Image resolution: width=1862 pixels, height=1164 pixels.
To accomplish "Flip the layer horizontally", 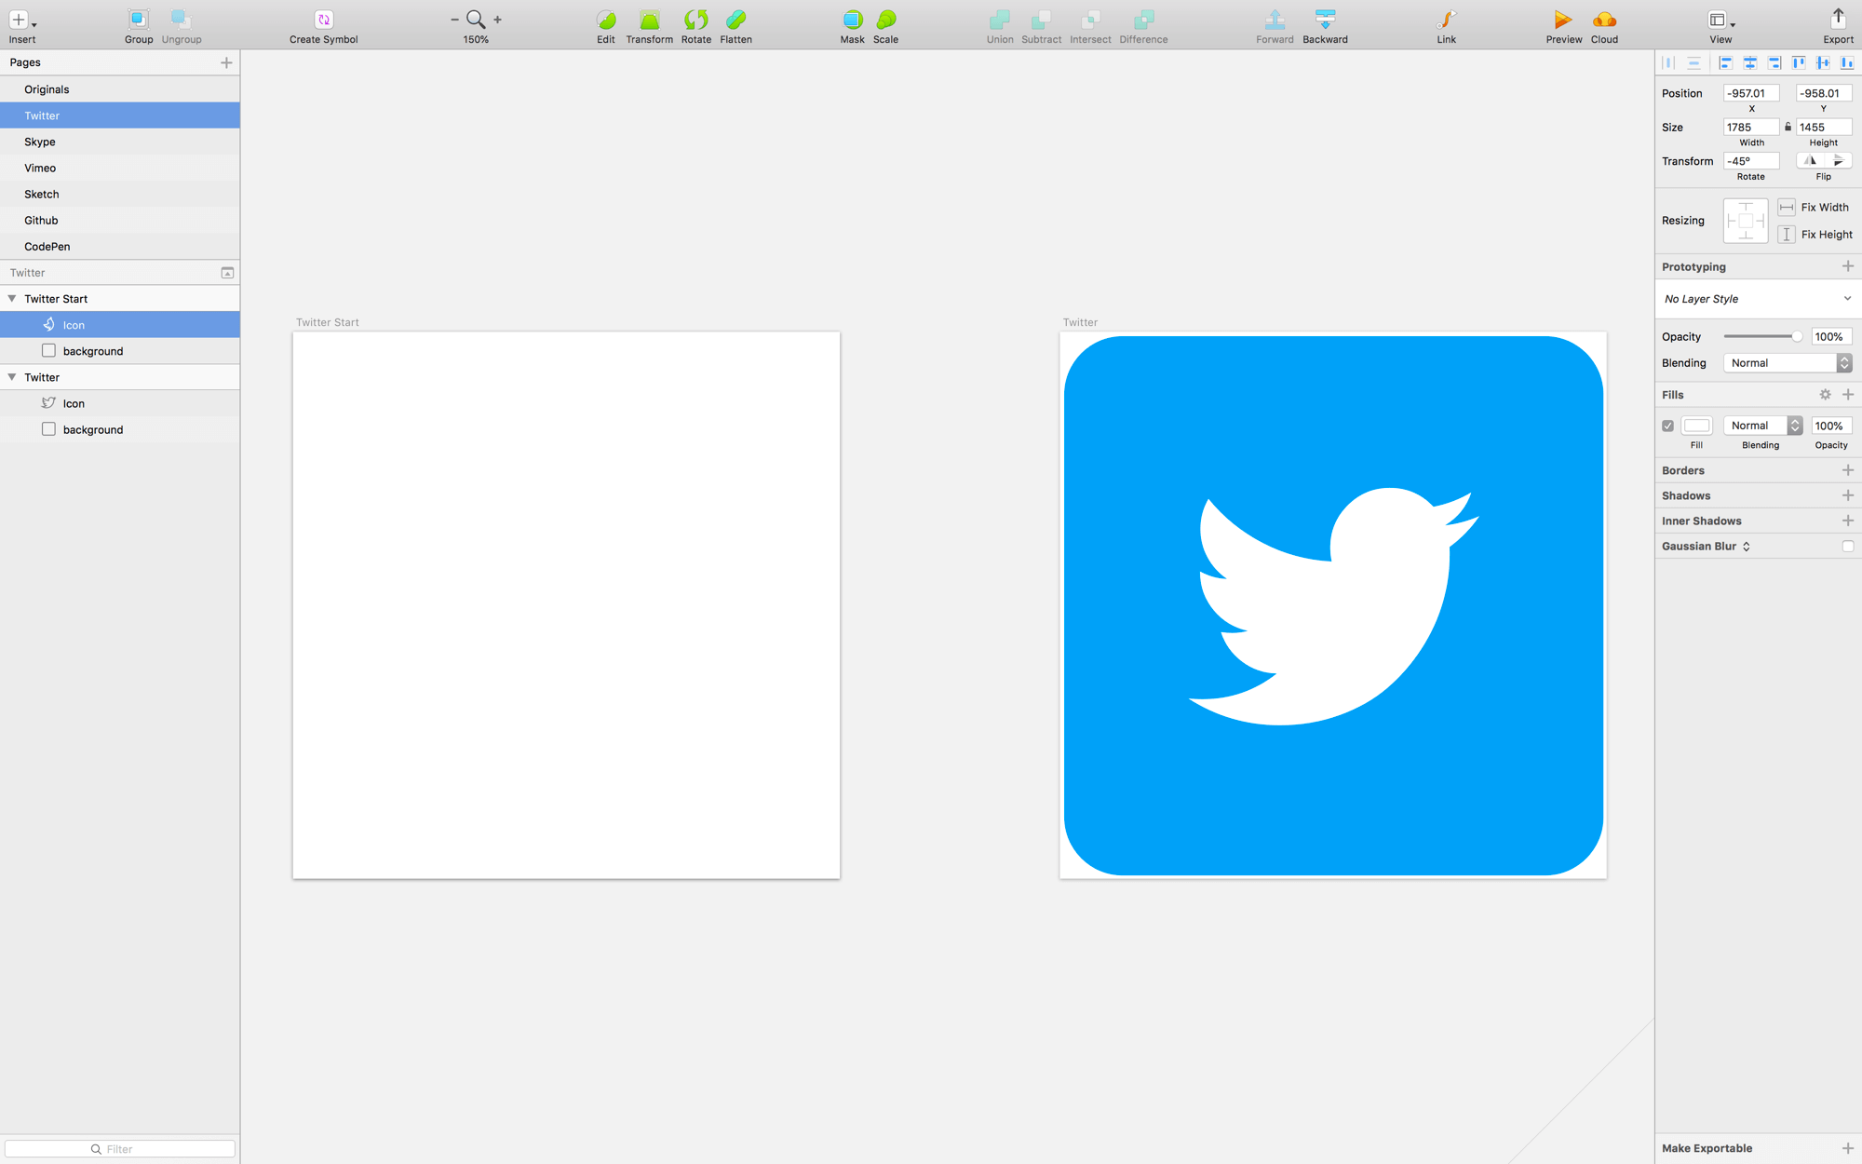I will pos(1810,161).
